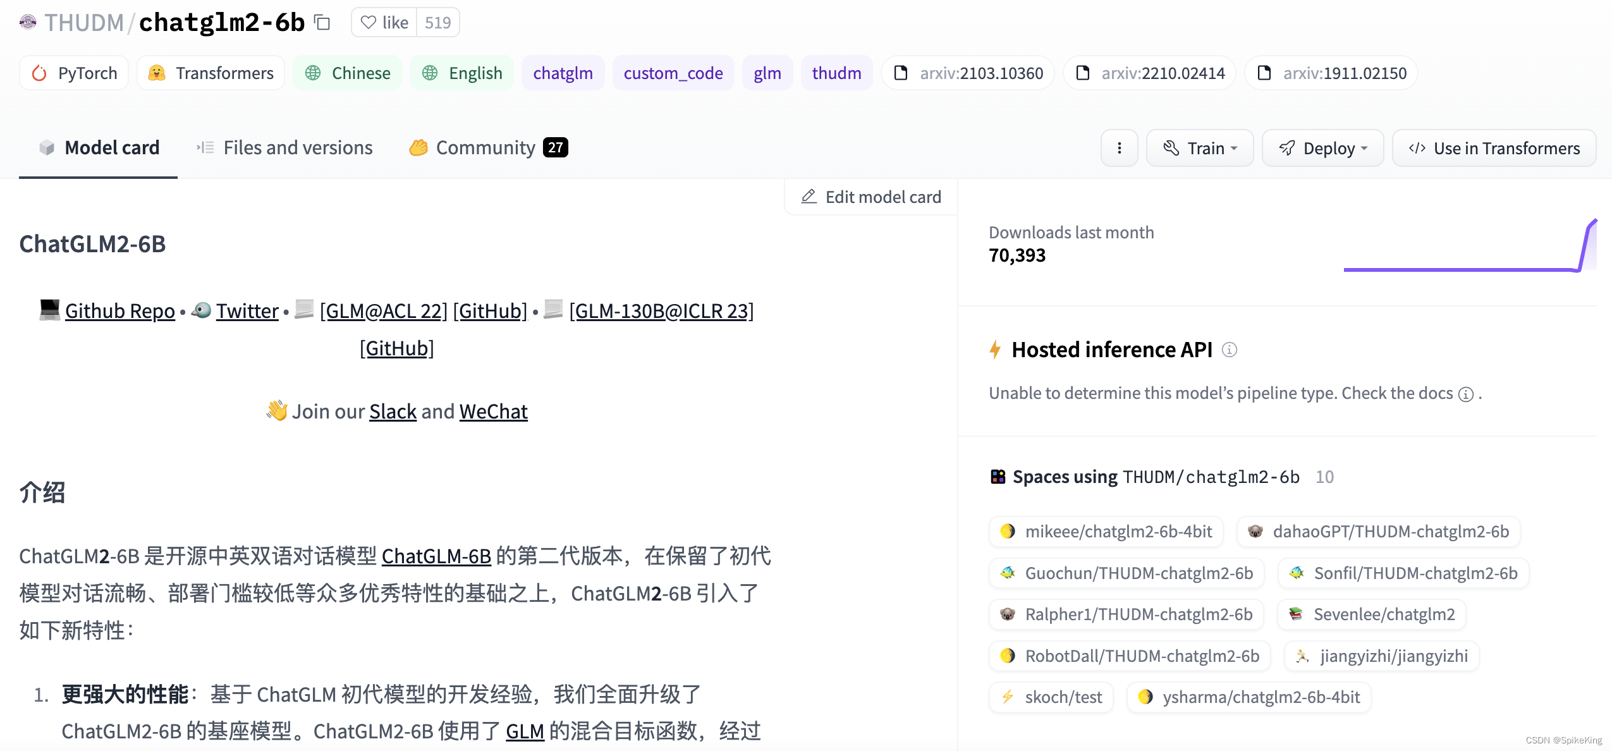Open the ChatGLM-6B link in introduction

(x=436, y=556)
